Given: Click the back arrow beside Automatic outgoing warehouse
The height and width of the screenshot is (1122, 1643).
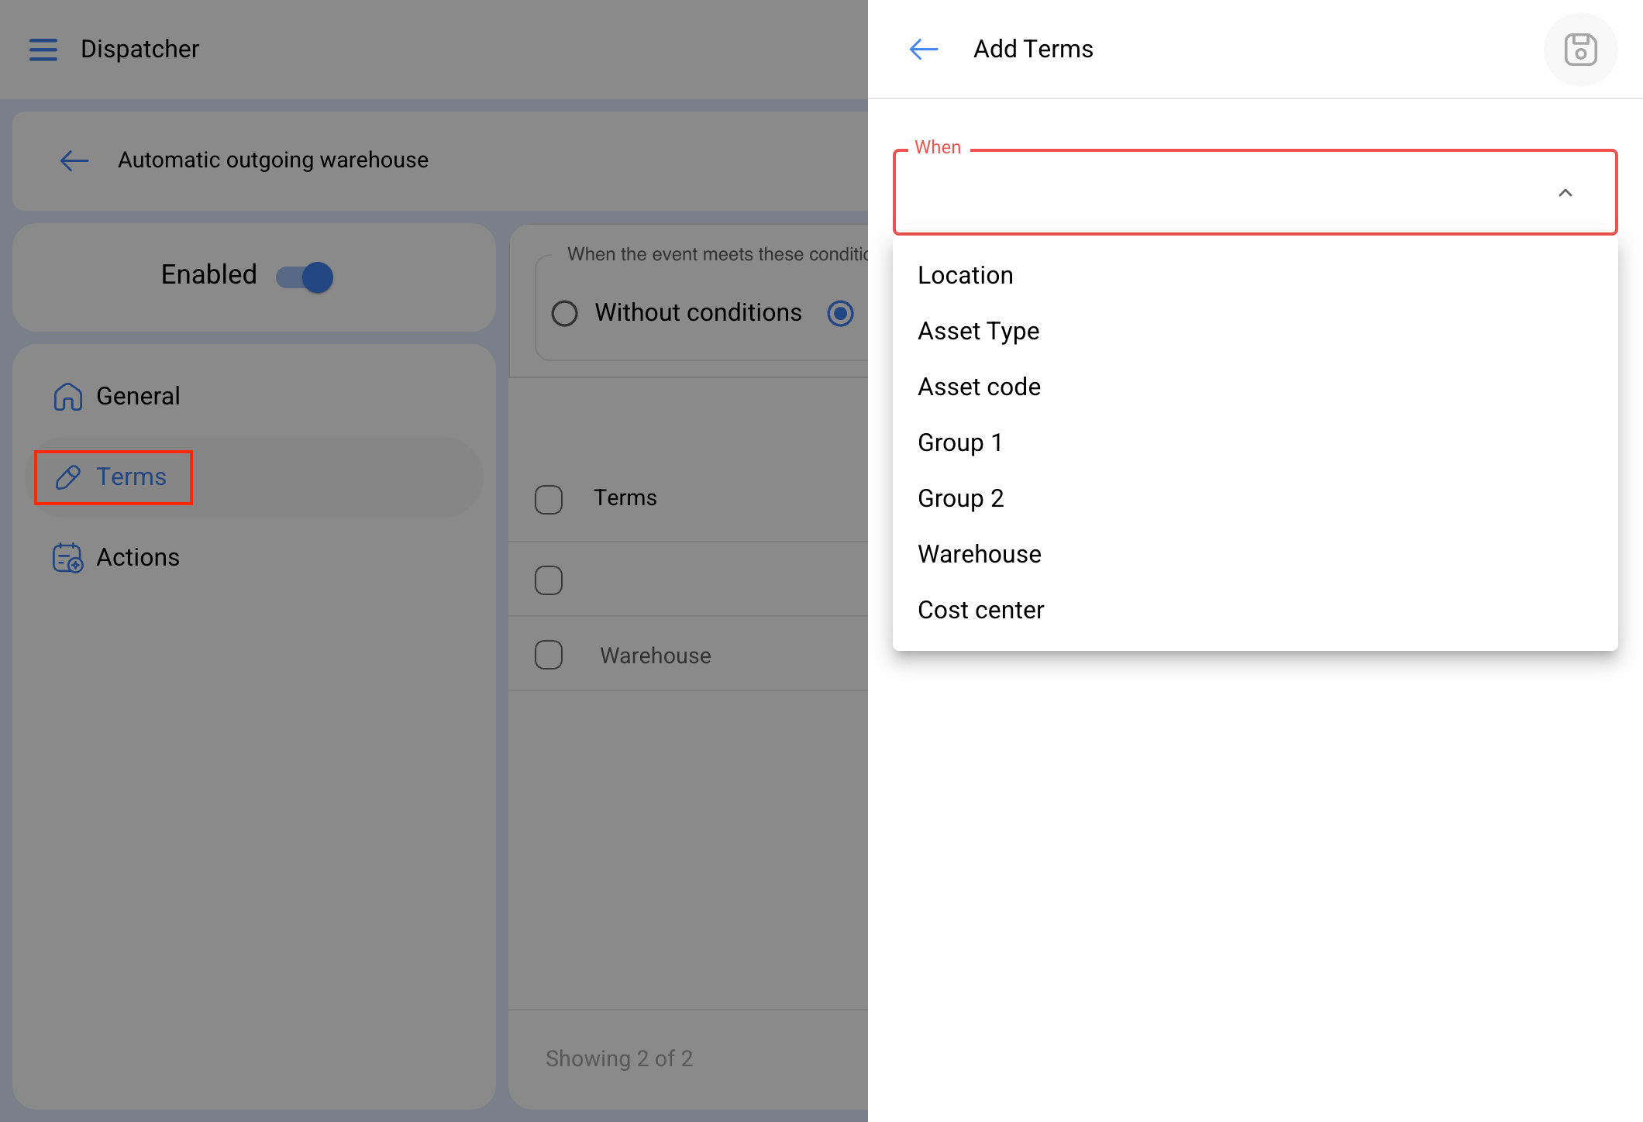Looking at the screenshot, I should click(x=74, y=160).
